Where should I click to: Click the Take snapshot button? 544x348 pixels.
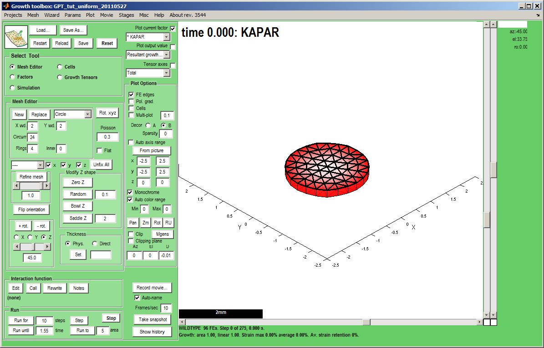pyautogui.click(x=152, y=319)
